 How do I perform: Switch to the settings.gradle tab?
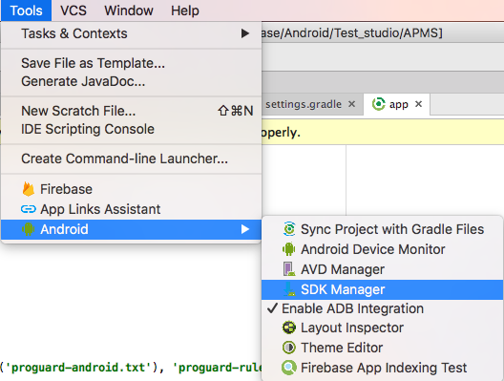pyautogui.click(x=304, y=104)
